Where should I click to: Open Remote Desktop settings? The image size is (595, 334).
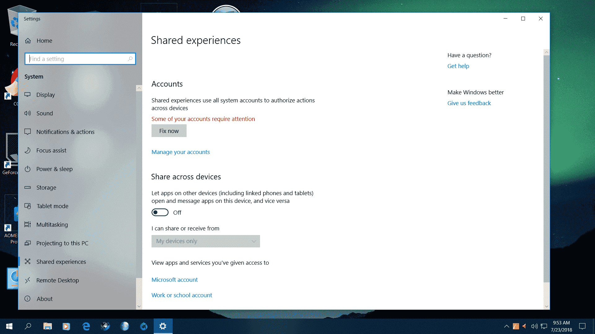[x=58, y=280]
